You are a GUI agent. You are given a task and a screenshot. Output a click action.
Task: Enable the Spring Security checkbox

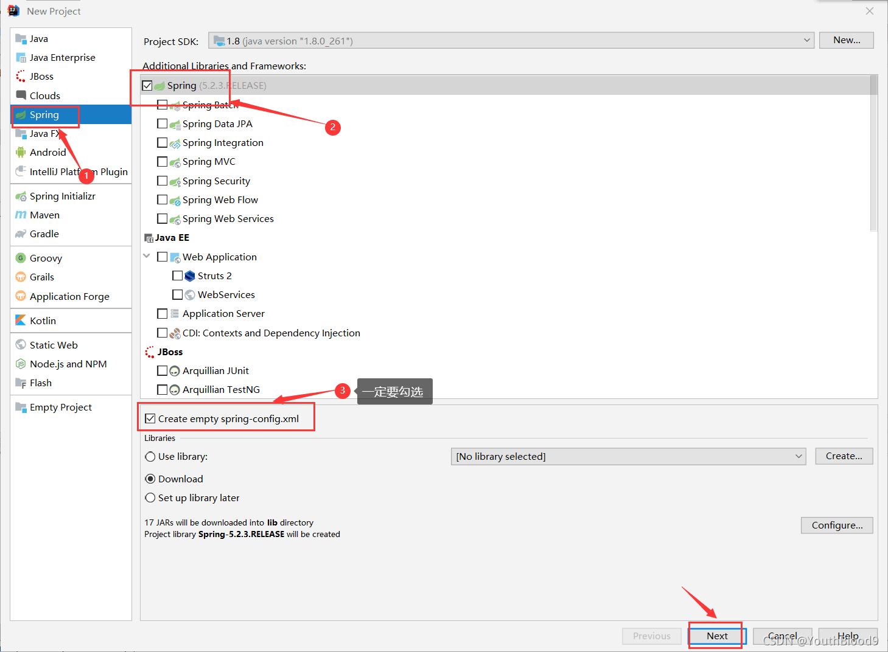point(162,181)
